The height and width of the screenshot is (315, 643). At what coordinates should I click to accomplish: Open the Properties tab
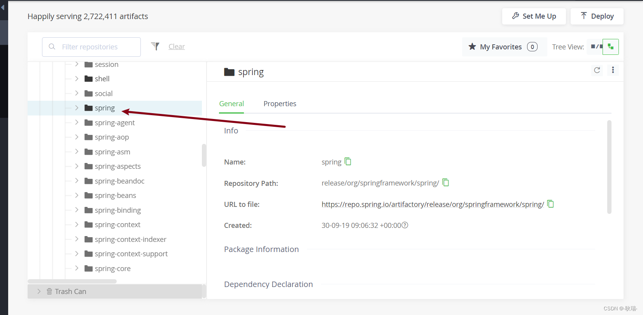[280, 104]
